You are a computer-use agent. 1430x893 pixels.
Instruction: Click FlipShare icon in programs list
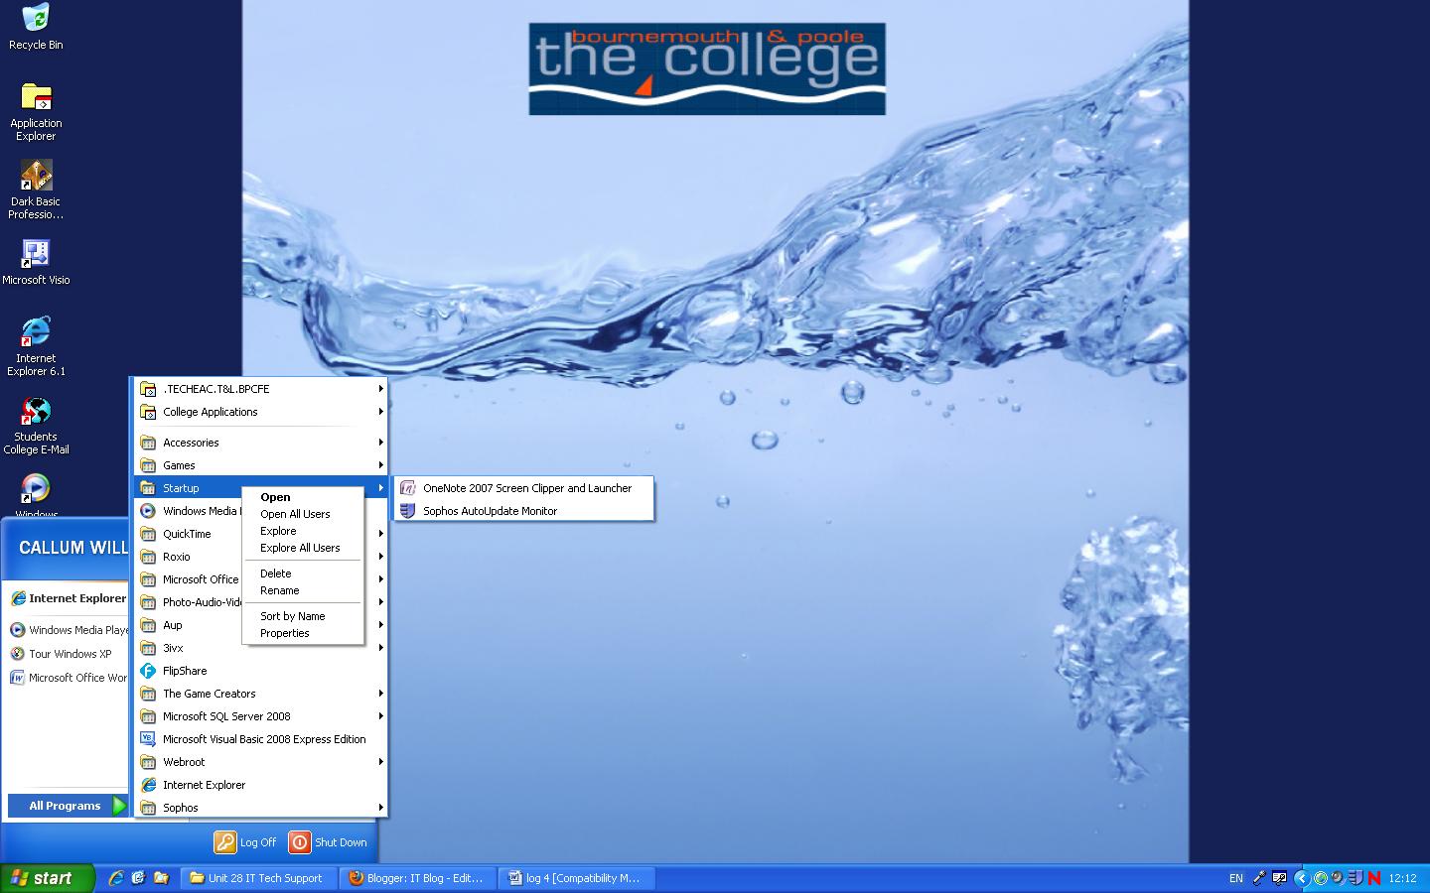coord(148,671)
